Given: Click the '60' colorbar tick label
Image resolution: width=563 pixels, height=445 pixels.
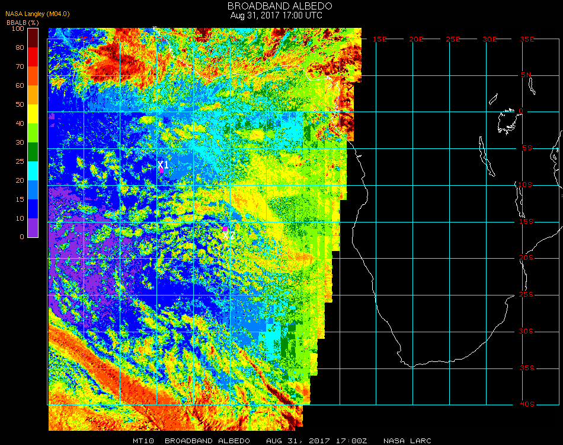Looking at the screenshot, I should (20, 85).
